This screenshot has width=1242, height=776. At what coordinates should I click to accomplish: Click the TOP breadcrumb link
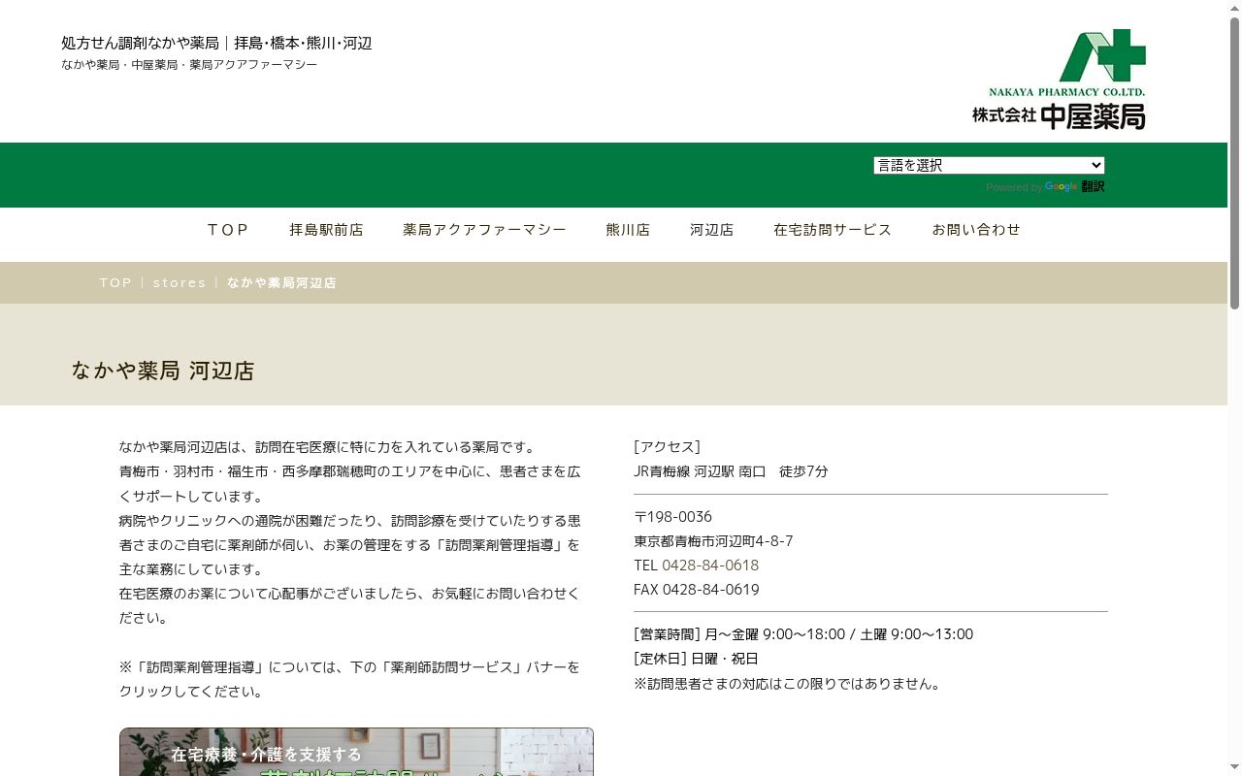tap(115, 283)
